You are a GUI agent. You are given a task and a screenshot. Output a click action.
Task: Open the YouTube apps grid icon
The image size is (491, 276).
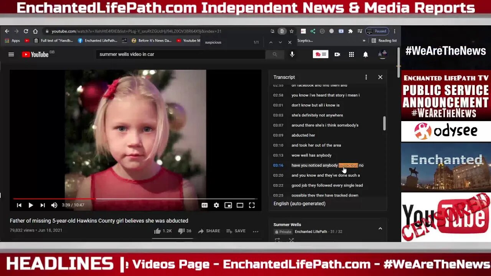(x=351, y=54)
